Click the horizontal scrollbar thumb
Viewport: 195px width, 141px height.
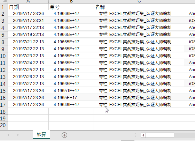coord(160,135)
